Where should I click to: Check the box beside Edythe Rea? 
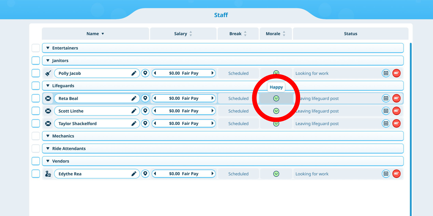36,174
